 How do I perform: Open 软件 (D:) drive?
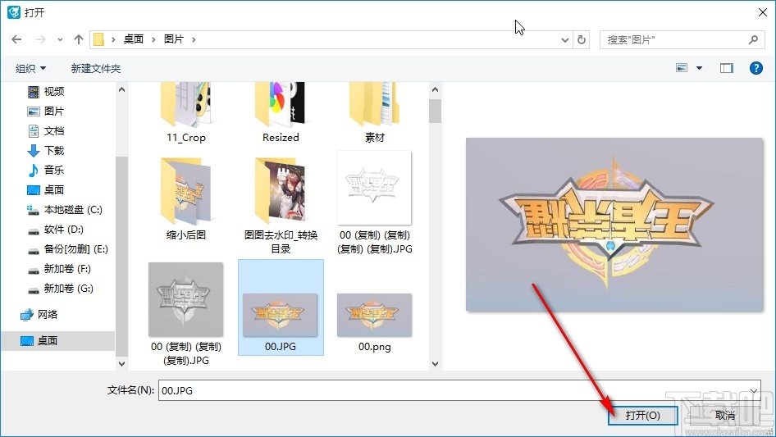coord(63,229)
